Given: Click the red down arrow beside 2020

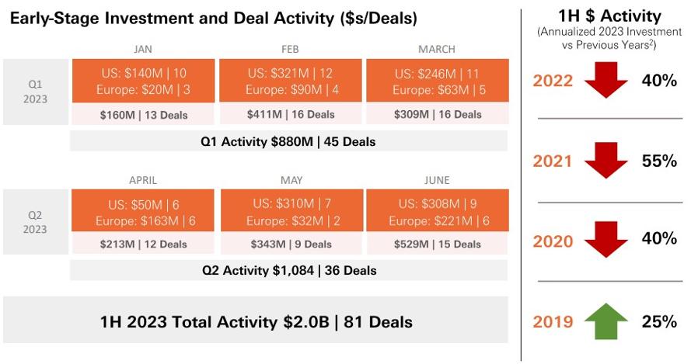Looking at the screenshot, I should (606, 240).
